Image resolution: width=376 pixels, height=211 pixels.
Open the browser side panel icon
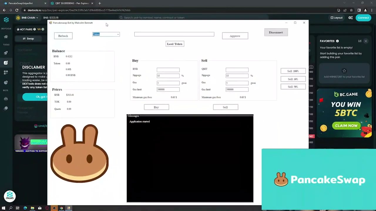tap(359, 10)
